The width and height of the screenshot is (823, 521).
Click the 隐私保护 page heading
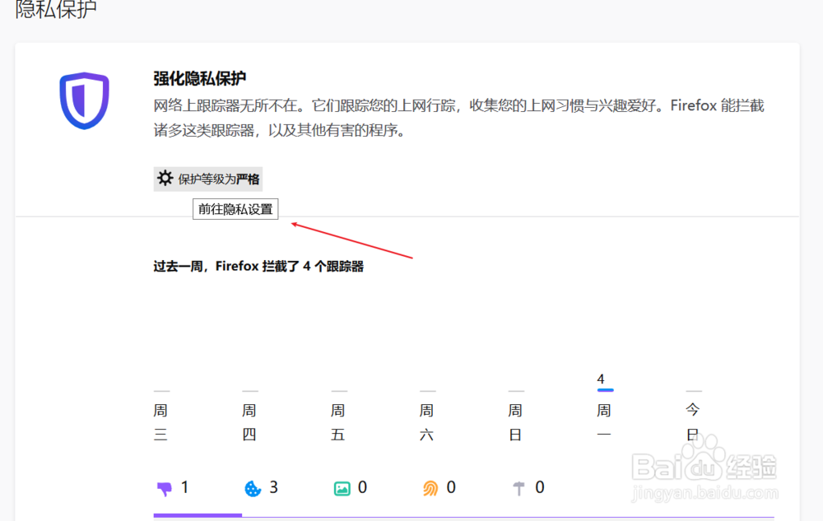click(54, 11)
